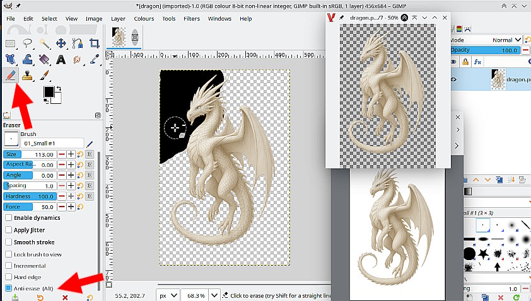Choose the Colour Picker eyedropper tool
Viewport: 531px width, 301px height.
point(95,60)
